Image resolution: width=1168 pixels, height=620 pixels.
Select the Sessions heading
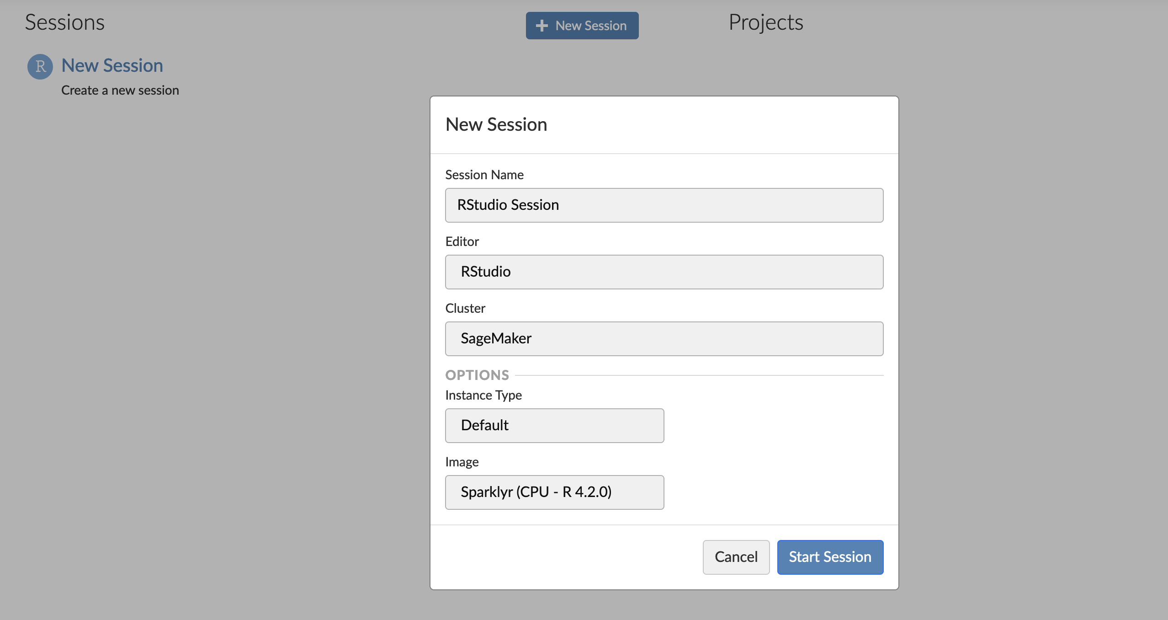[65, 22]
